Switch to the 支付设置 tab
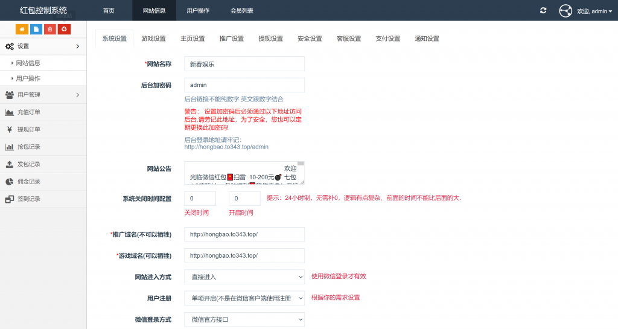The image size is (618, 329). tap(387, 39)
